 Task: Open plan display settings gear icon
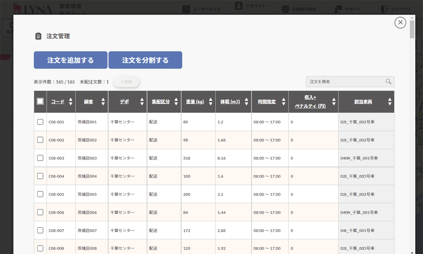pyautogui.click(x=286, y=9)
